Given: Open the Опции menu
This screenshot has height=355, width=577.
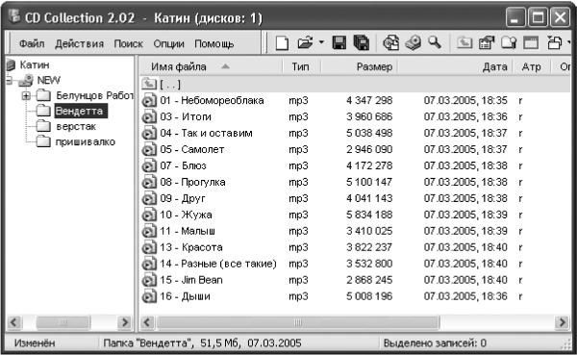Looking at the screenshot, I should [x=168, y=43].
